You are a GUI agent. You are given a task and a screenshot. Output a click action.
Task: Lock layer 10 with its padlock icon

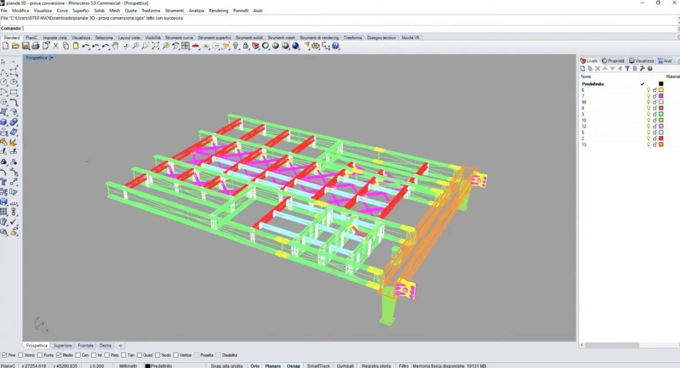(x=655, y=120)
